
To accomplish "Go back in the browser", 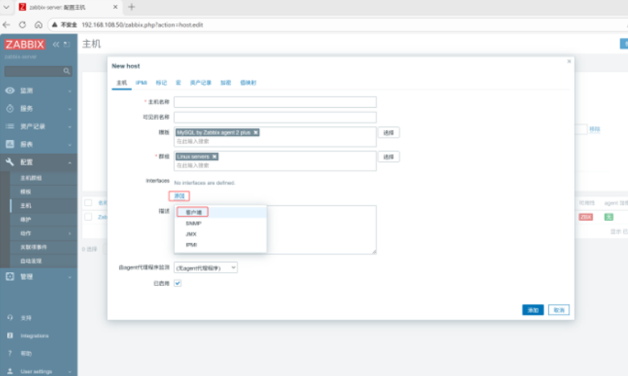I will pyautogui.click(x=6, y=25).
